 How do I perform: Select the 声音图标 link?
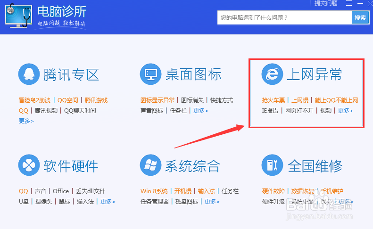(x=152, y=111)
